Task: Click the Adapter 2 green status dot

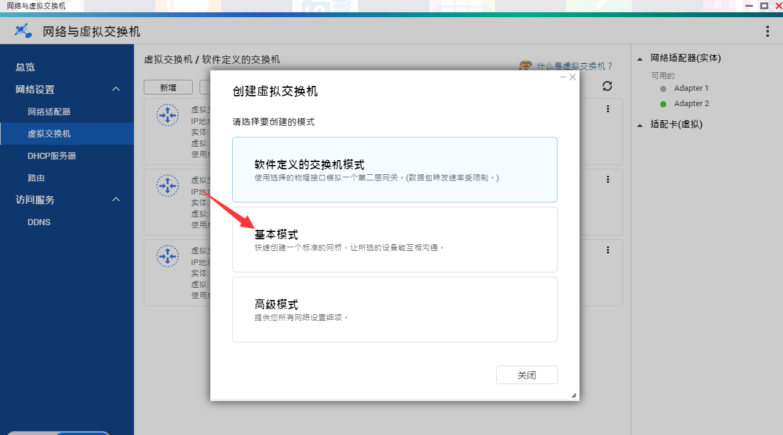Action: click(x=663, y=104)
